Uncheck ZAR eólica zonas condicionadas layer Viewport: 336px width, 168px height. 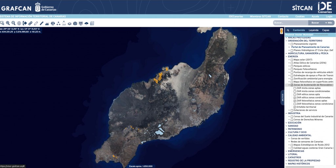(x=295, y=98)
